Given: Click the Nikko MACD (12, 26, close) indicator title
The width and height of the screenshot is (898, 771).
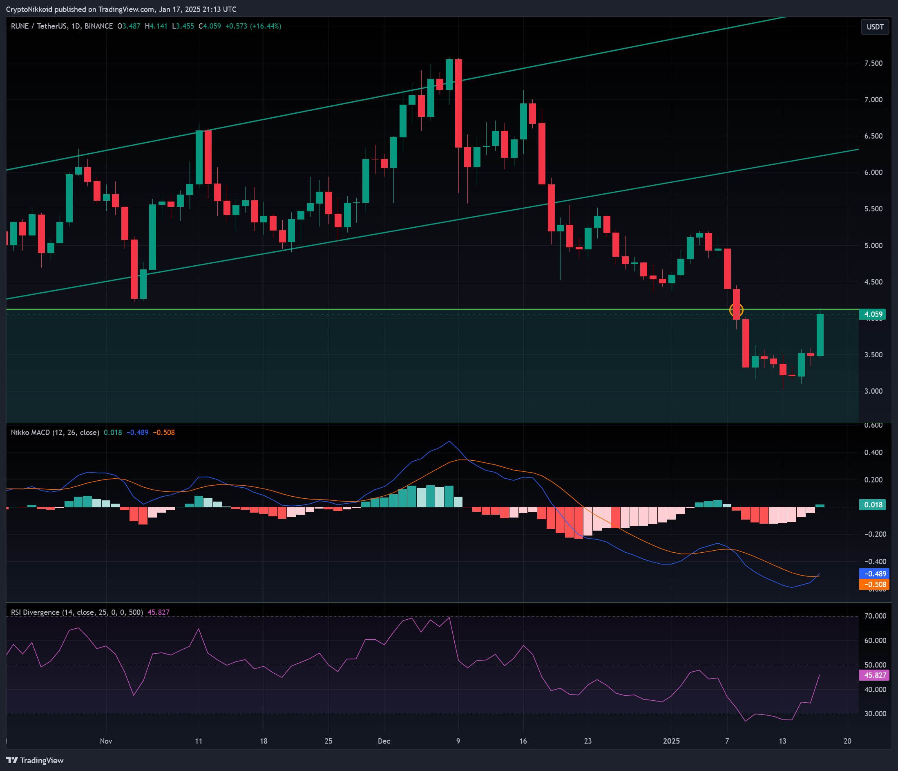Looking at the screenshot, I should tap(55, 433).
